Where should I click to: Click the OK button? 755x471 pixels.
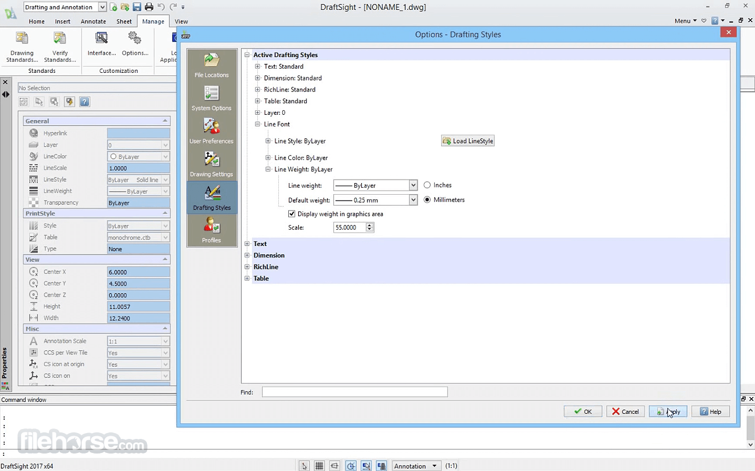(x=583, y=412)
